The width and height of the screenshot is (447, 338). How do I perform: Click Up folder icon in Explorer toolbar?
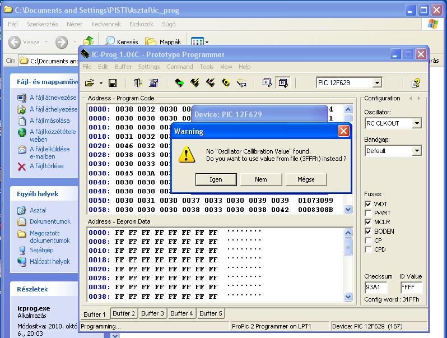click(x=89, y=41)
